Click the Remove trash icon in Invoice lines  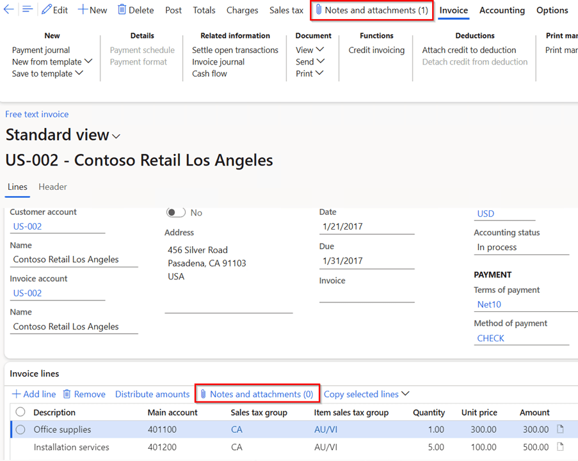tap(67, 394)
